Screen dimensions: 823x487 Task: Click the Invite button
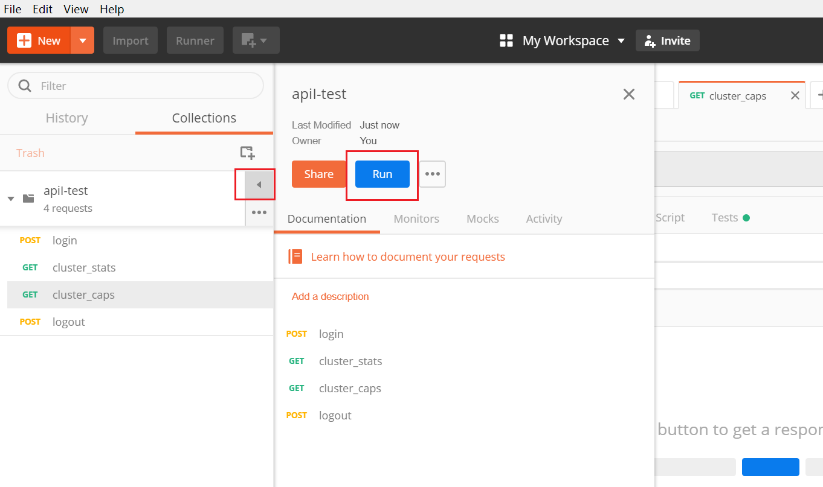668,40
